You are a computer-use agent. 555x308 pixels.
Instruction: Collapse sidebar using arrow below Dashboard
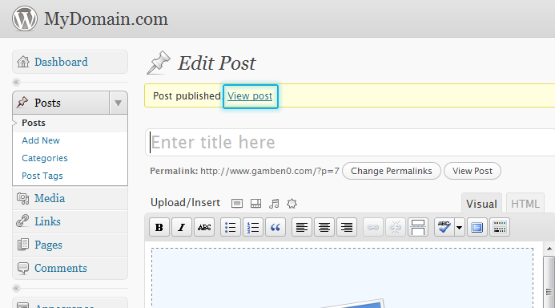point(16,83)
